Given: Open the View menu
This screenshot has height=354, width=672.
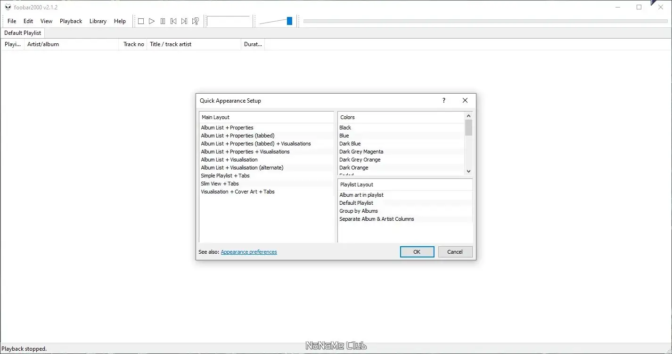Looking at the screenshot, I should pos(46,21).
